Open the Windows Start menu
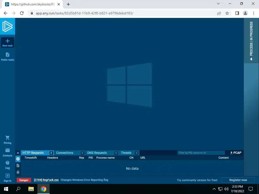 point(6,189)
